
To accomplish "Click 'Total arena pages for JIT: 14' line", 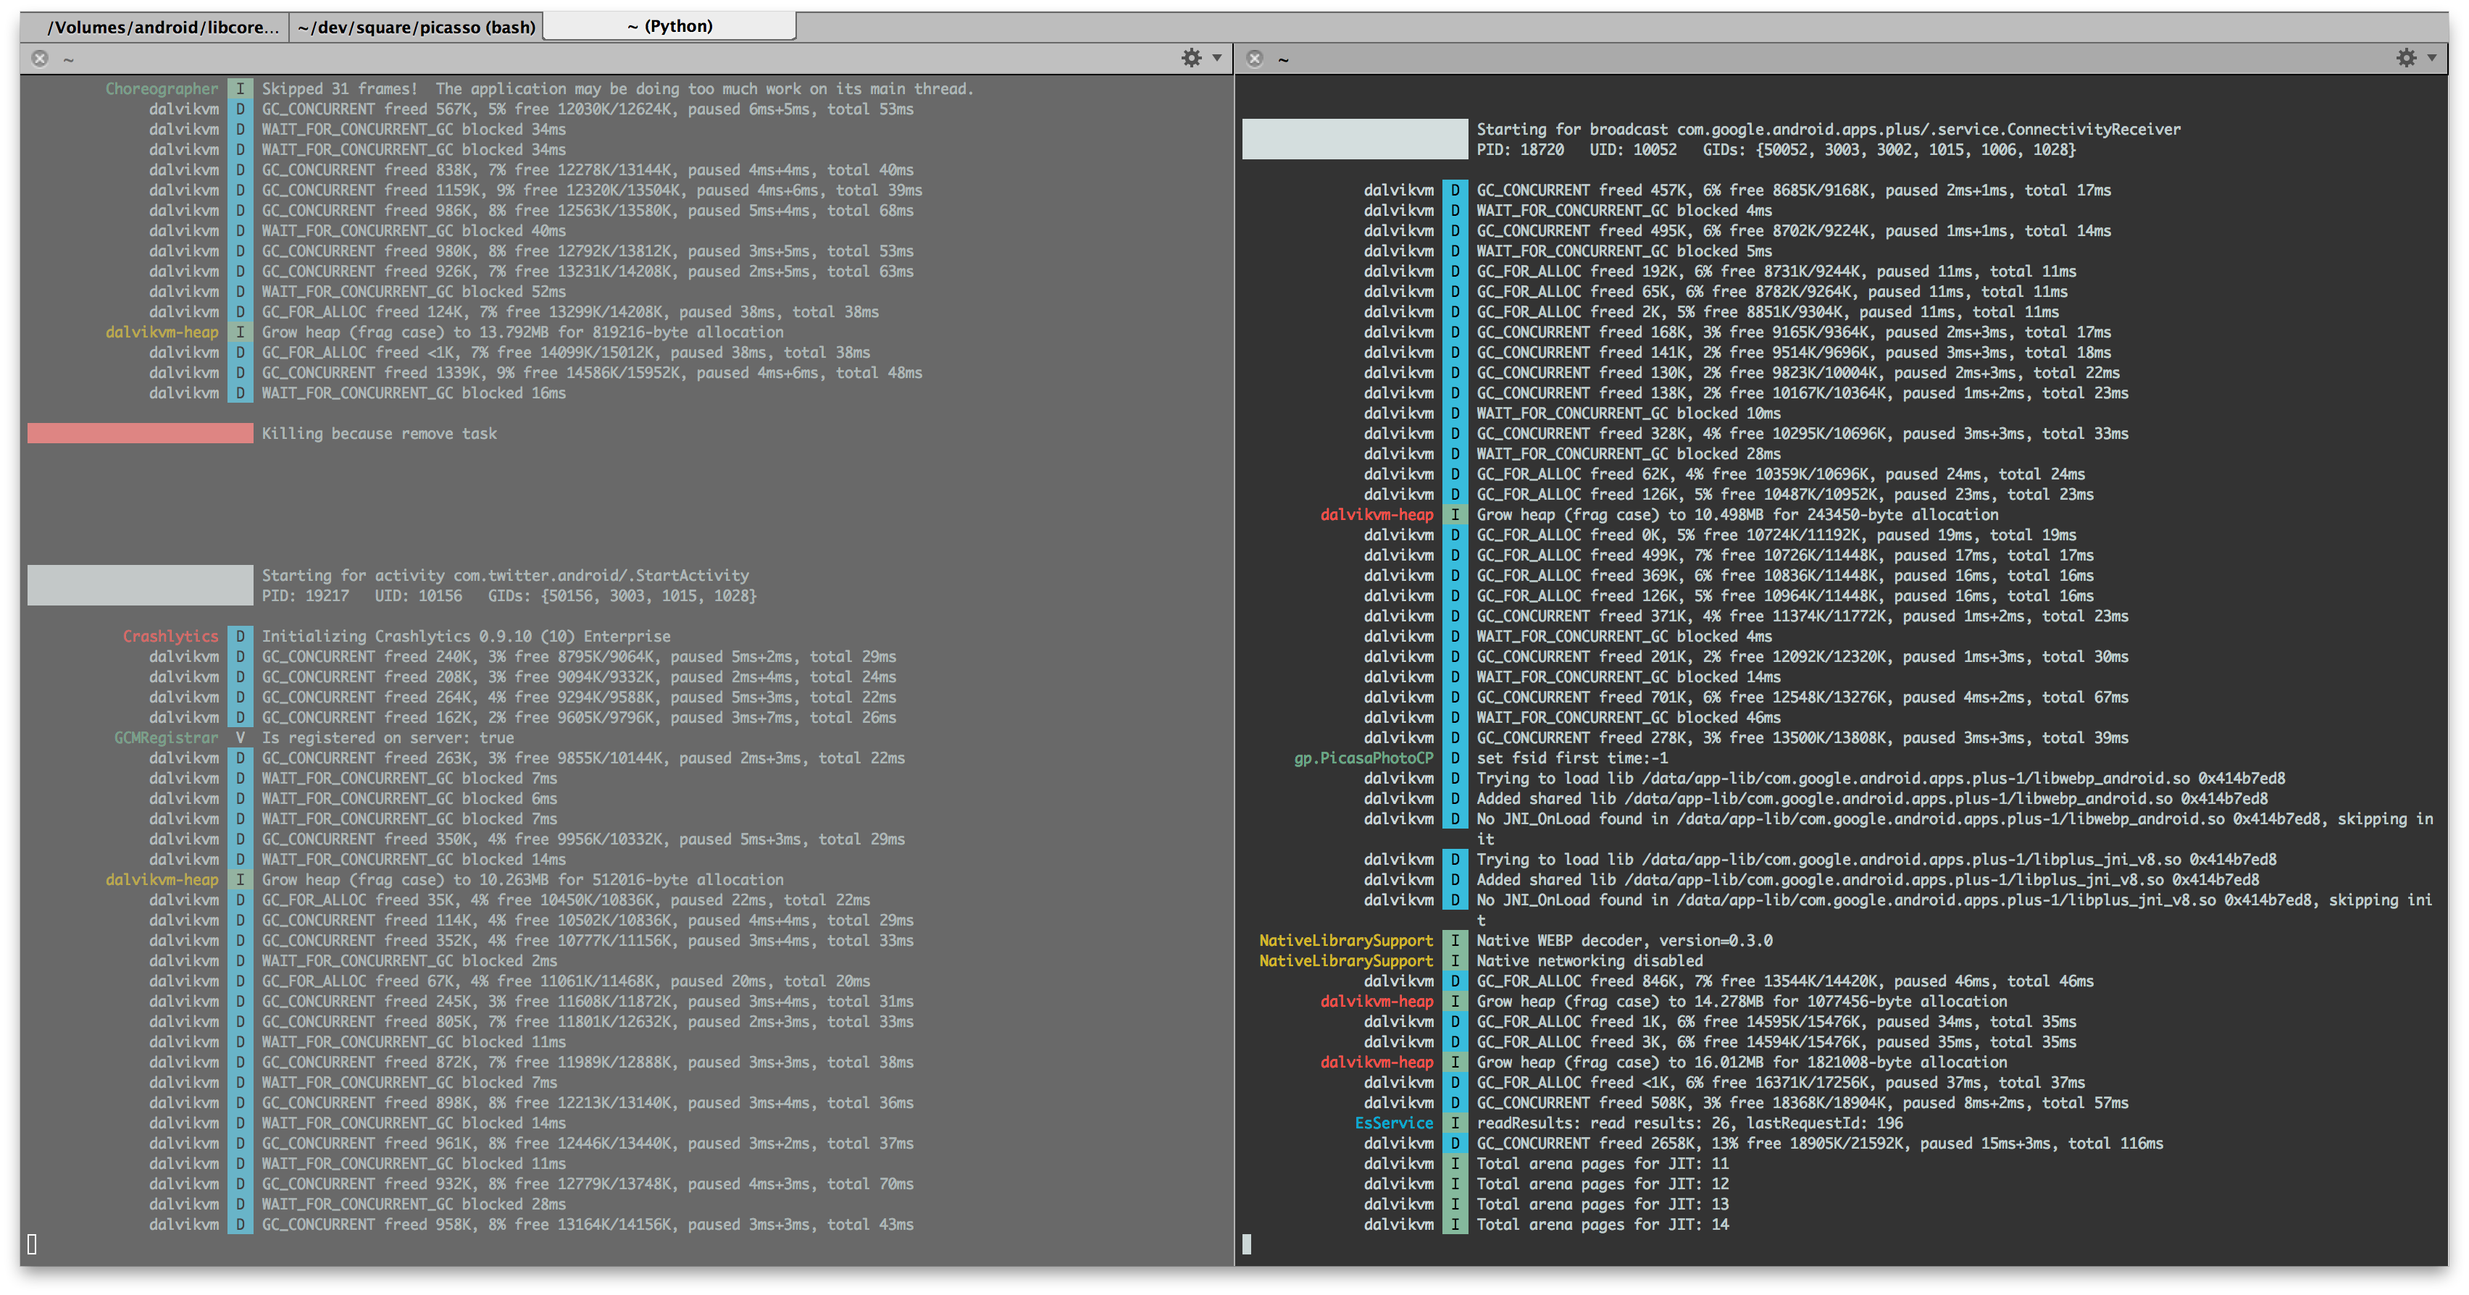I will [1603, 1225].
